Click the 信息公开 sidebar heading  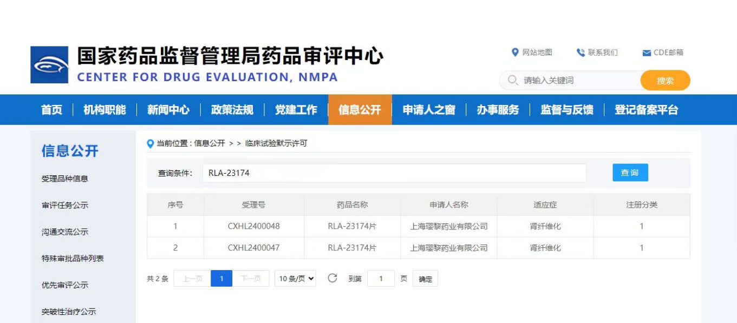70,151
